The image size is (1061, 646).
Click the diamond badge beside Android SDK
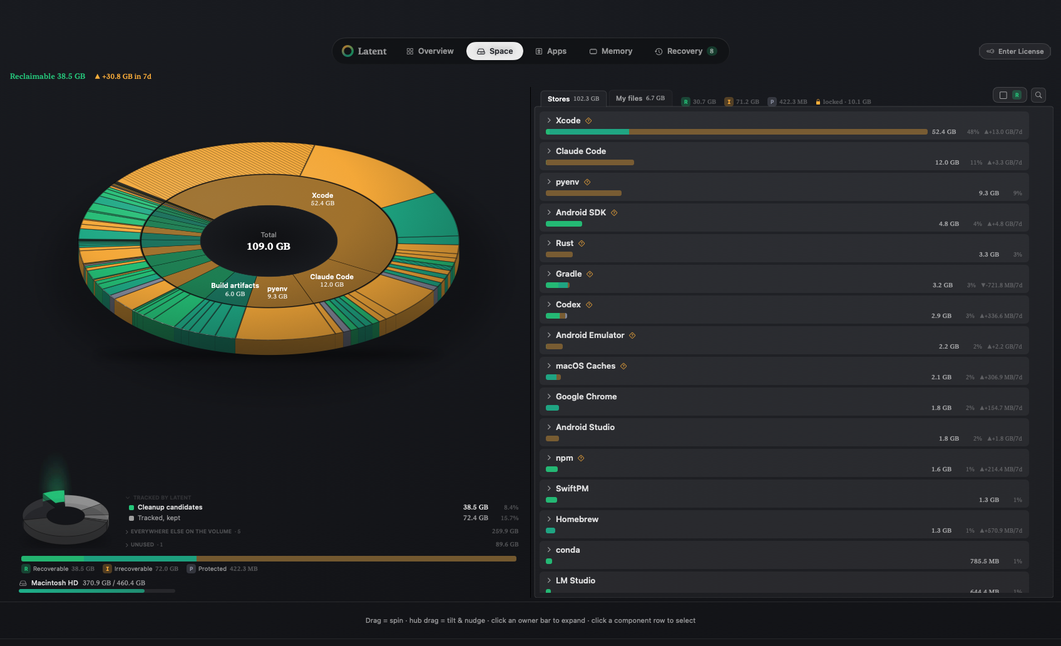[x=614, y=213]
